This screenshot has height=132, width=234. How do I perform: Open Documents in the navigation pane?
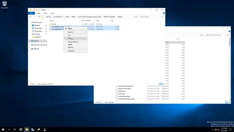point(38,31)
